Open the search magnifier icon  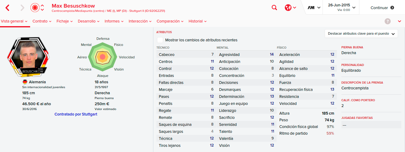(x=274, y=8)
